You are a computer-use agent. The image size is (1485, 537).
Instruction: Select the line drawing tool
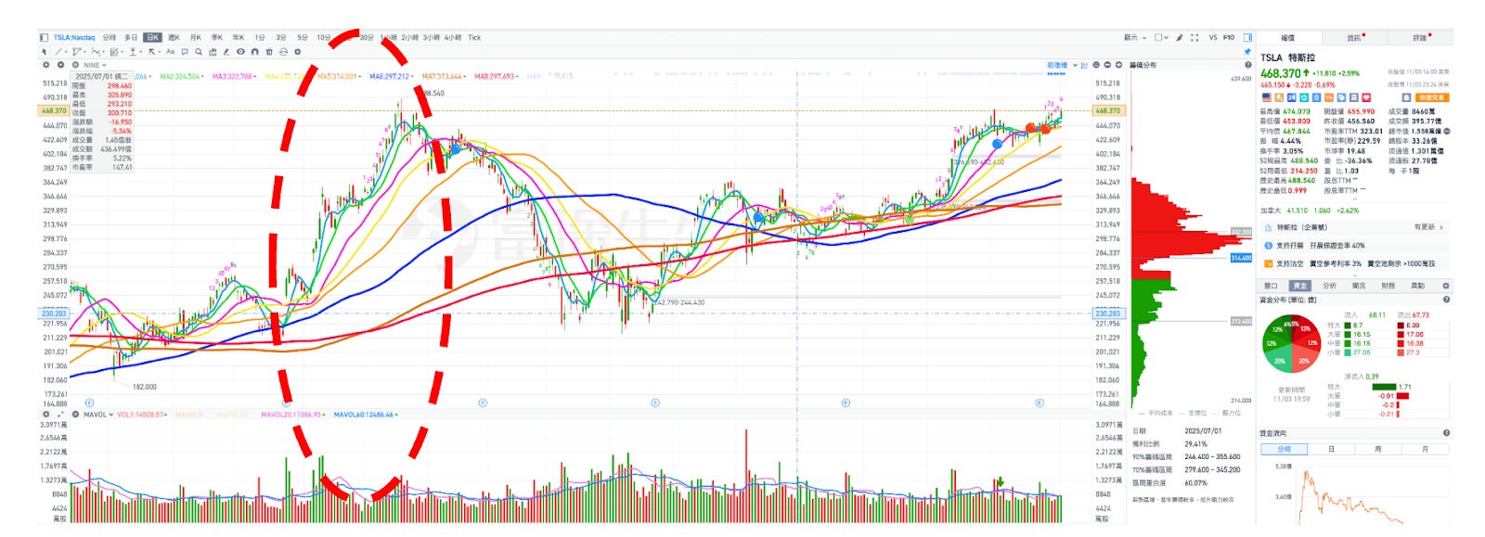pos(58,52)
